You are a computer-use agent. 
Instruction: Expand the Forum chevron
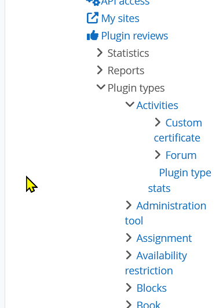[158, 155]
